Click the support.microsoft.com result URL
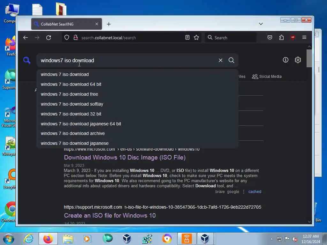 coord(162,207)
